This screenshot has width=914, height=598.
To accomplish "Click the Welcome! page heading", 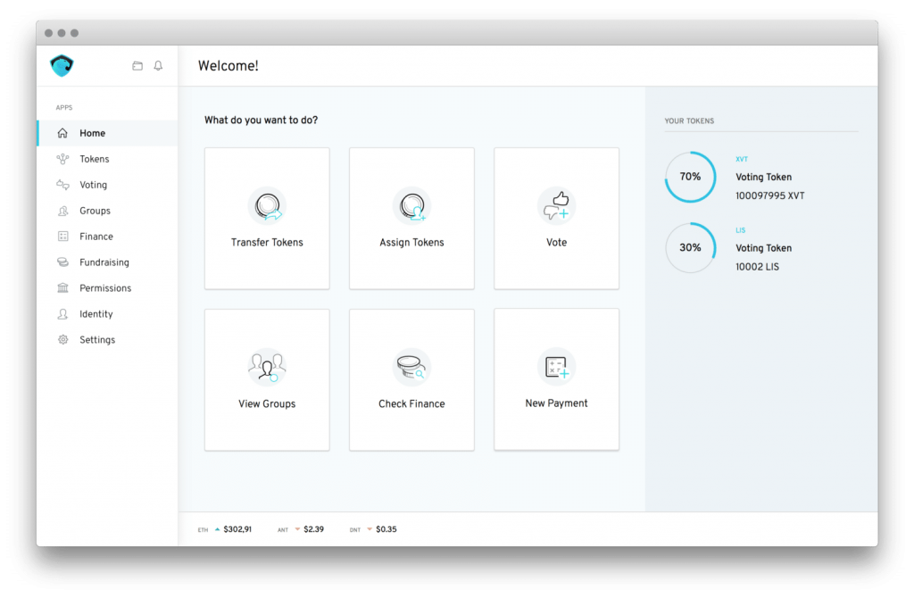I will coord(228,66).
